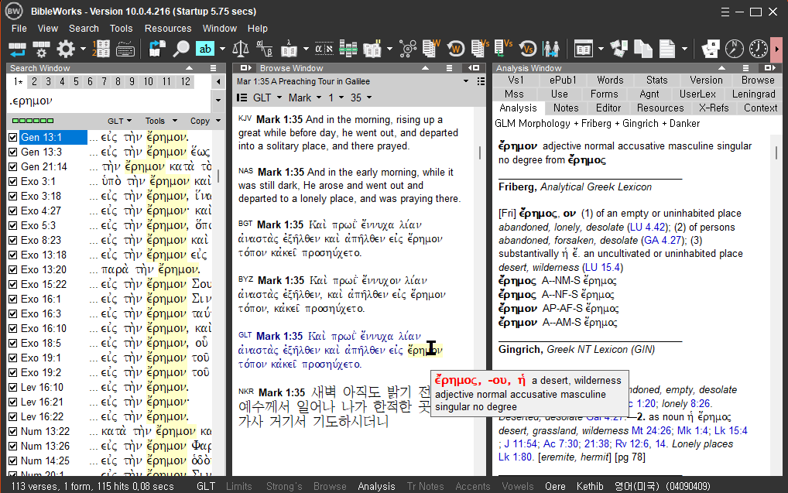
Task: Click the alpha-beta comparison icon
Action: pyautogui.click(x=264, y=49)
